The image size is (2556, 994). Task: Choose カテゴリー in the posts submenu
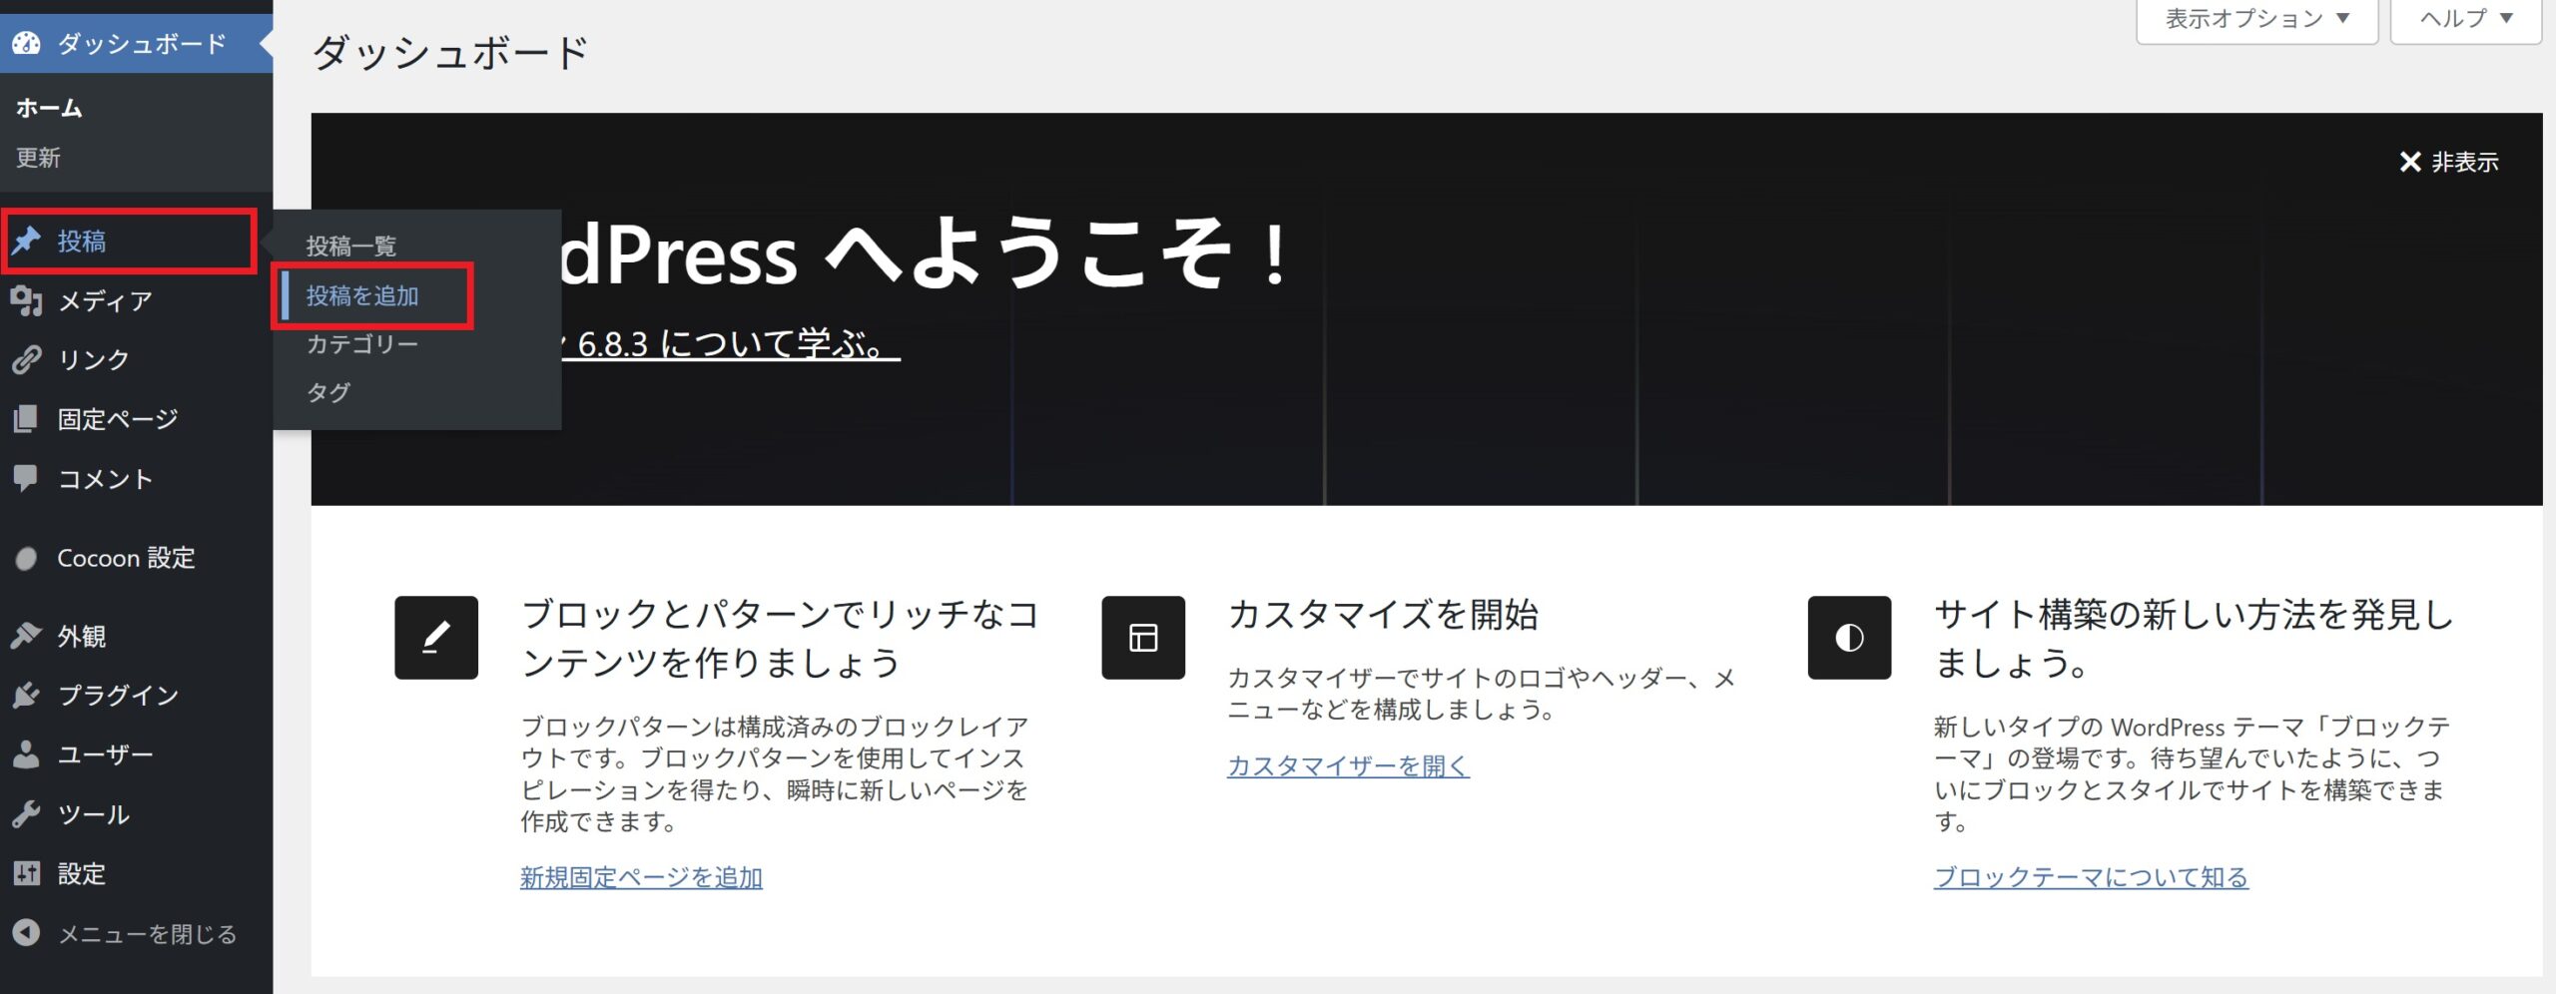(362, 344)
